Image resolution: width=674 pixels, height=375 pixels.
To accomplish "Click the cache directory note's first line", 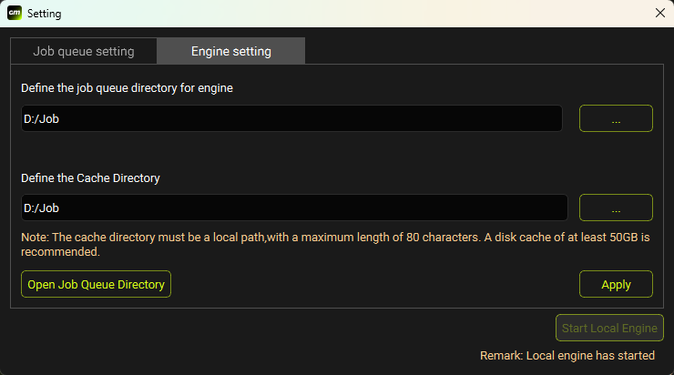I will click(335, 238).
